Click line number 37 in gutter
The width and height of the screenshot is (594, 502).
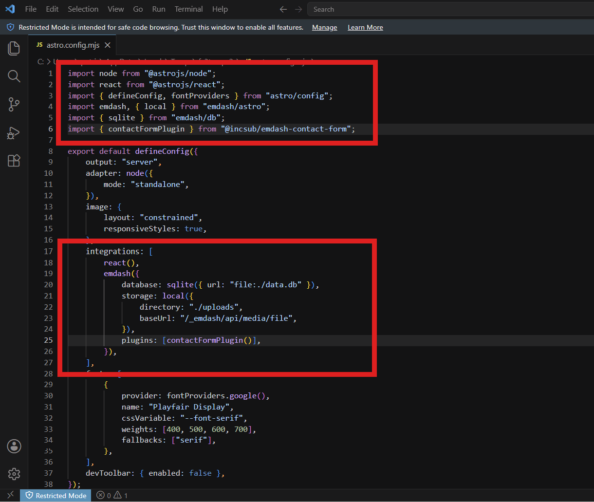click(x=49, y=473)
